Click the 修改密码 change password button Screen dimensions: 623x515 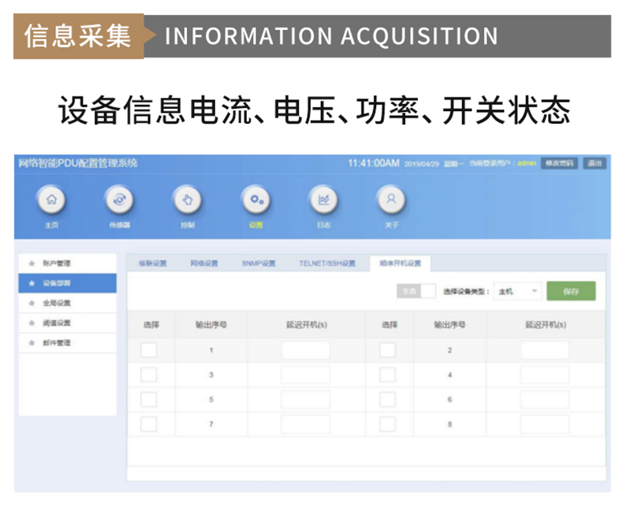click(x=559, y=163)
